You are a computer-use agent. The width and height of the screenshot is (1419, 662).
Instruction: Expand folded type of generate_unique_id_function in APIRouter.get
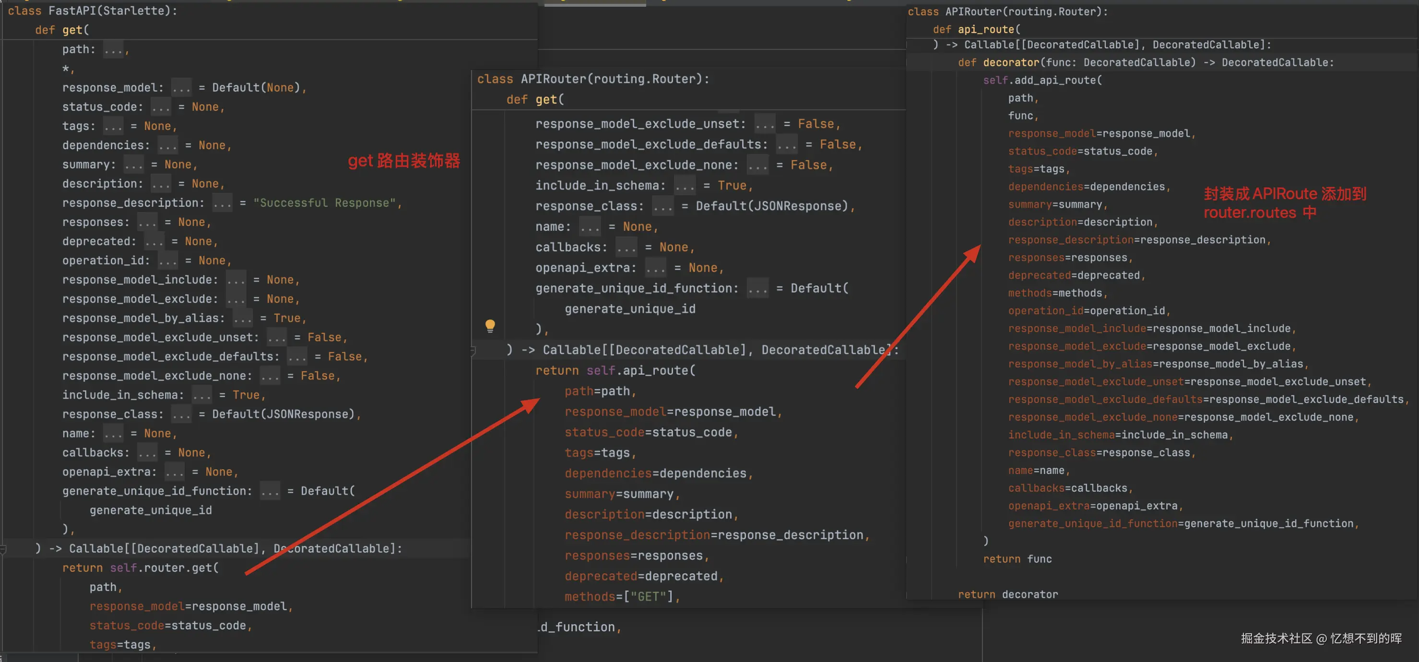(757, 289)
